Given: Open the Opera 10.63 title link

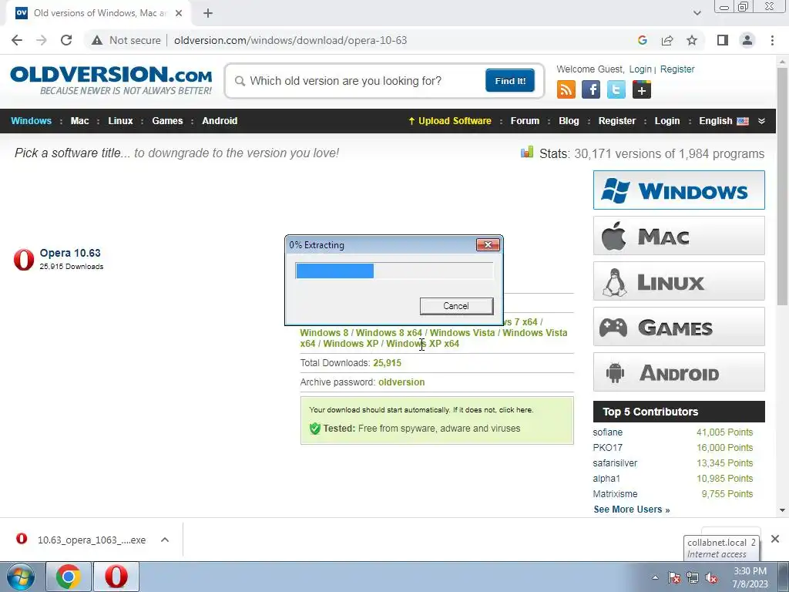Looking at the screenshot, I should pyautogui.click(x=70, y=253).
